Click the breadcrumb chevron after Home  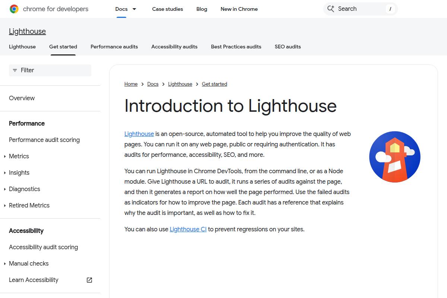click(x=142, y=84)
